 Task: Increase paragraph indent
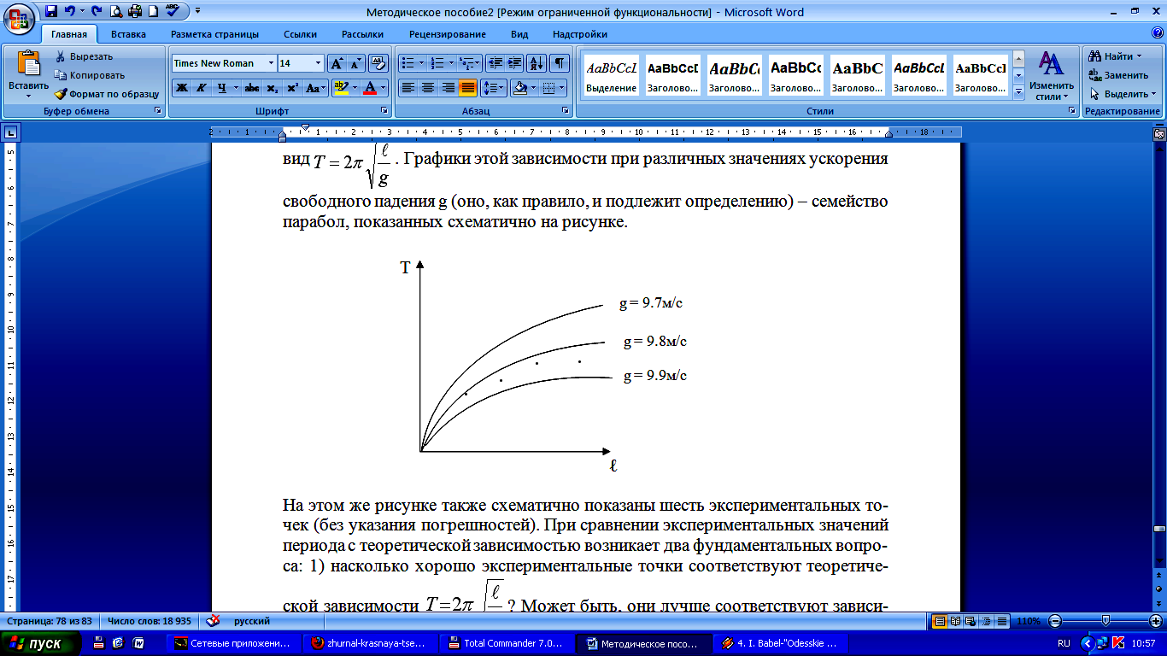(x=514, y=63)
